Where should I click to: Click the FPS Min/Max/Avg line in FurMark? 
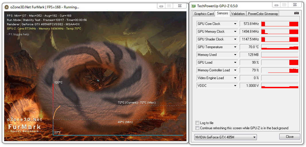(39, 15)
